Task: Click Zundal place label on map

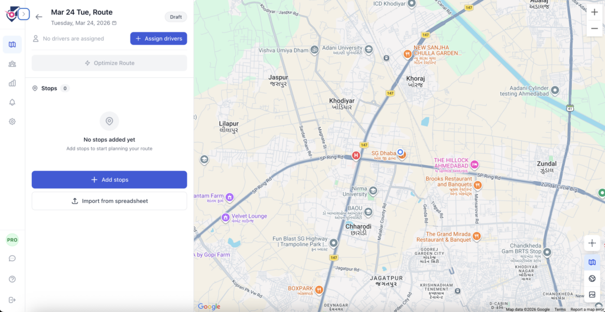Action: [x=547, y=167]
